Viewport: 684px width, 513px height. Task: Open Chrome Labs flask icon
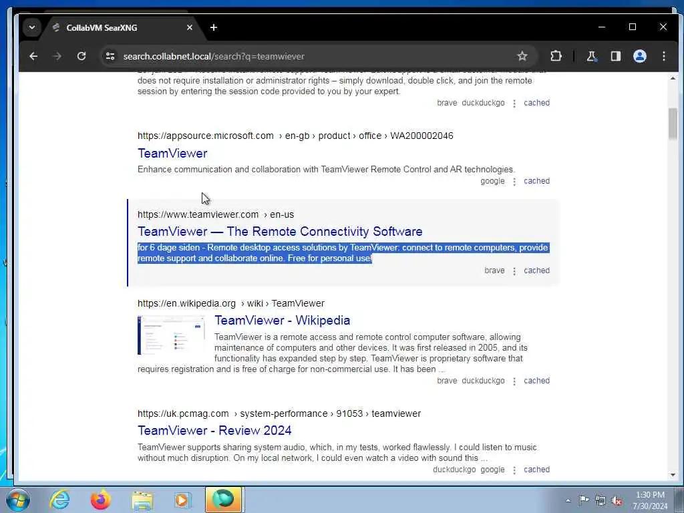point(592,56)
